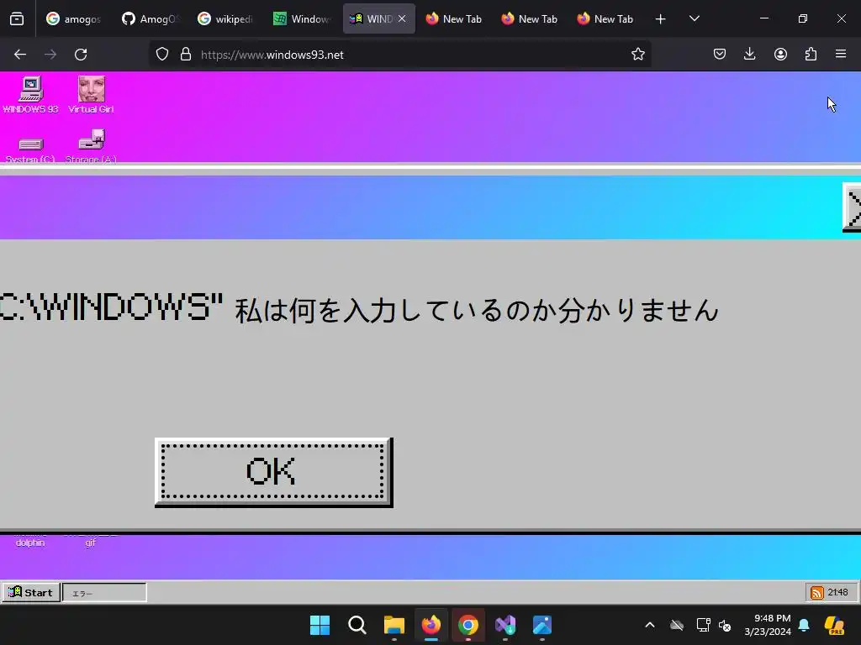This screenshot has width=861, height=645.
Task: Open the Windows 93 Start menu
Action: [31, 592]
